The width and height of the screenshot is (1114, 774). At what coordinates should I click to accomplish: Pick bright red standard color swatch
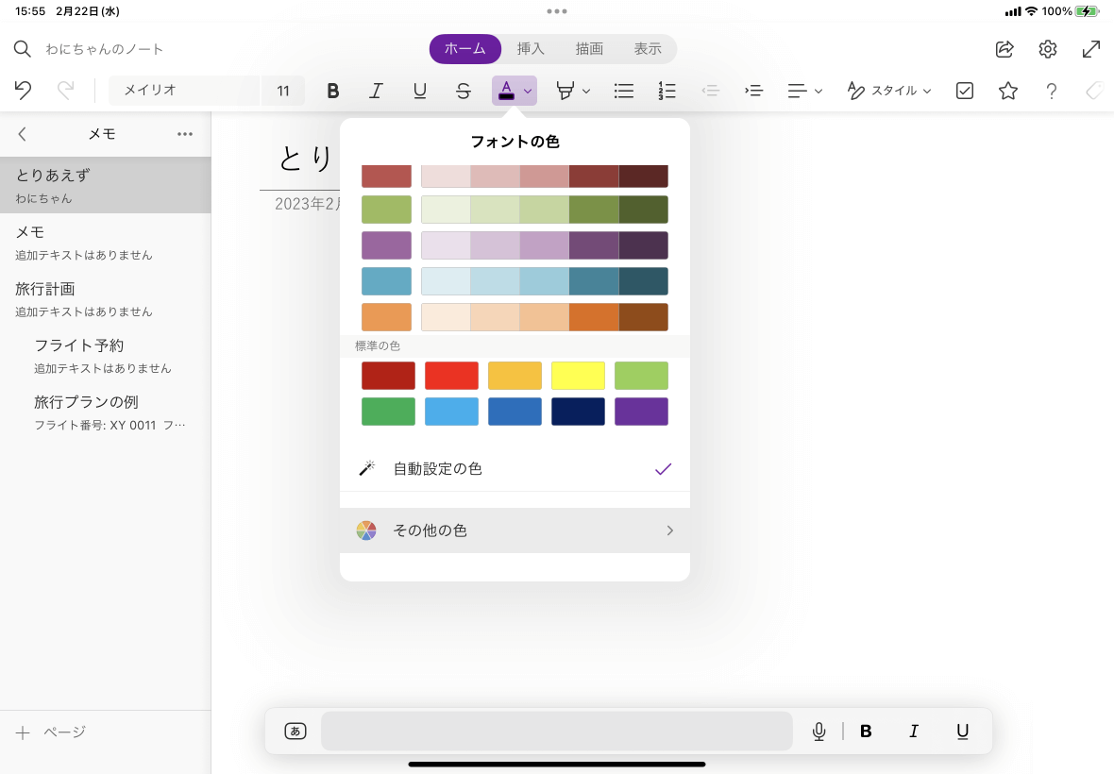(452, 376)
